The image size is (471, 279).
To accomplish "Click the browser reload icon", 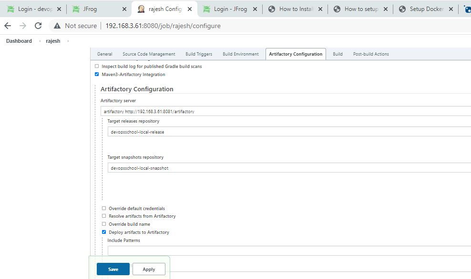I will pyautogui.click(x=38, y=26).
